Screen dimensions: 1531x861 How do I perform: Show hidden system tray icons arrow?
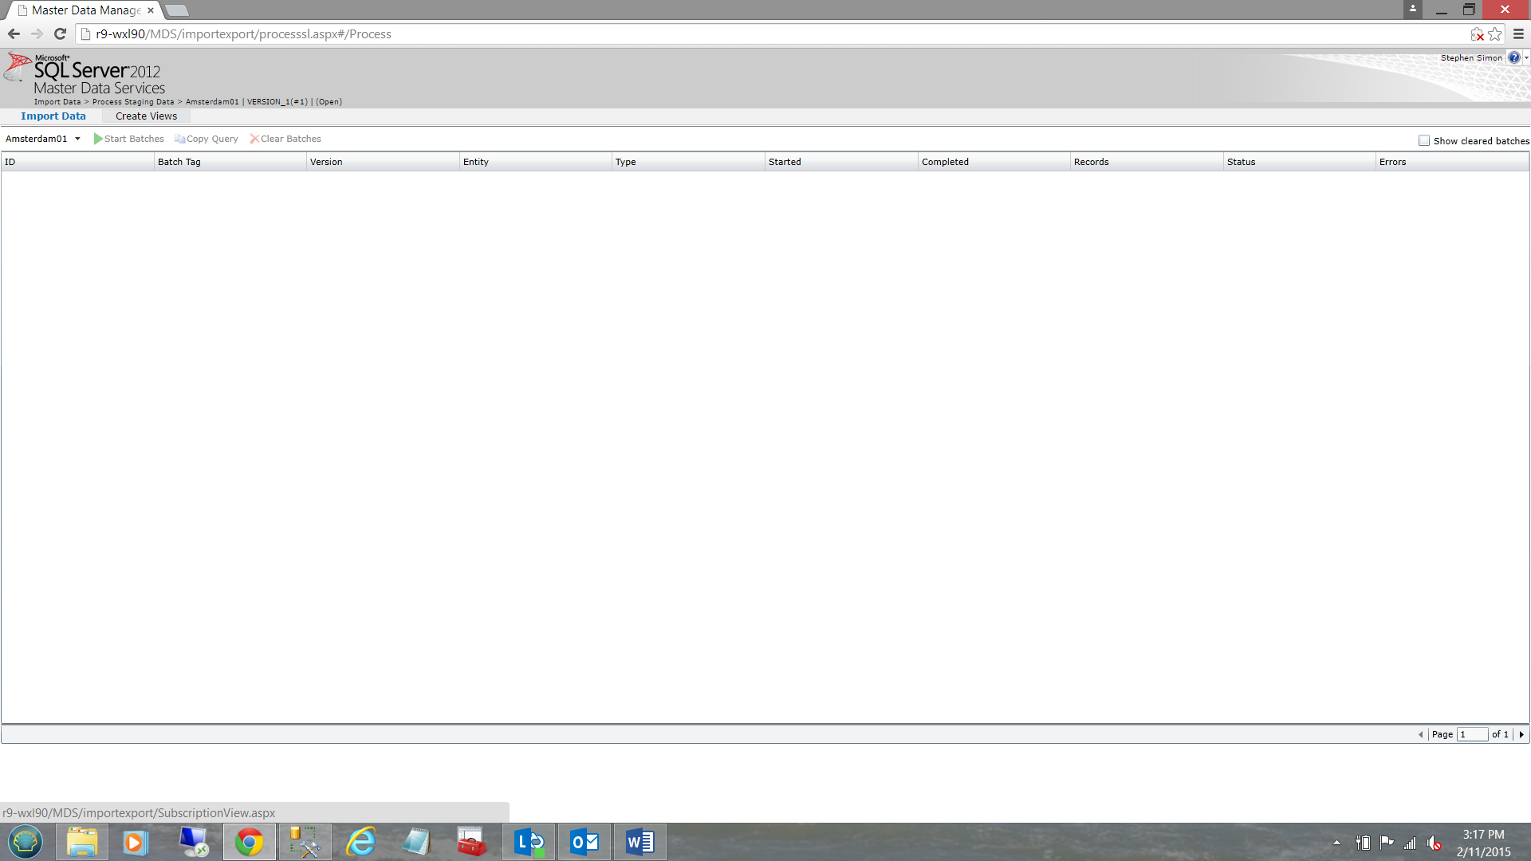(1336, 842)
